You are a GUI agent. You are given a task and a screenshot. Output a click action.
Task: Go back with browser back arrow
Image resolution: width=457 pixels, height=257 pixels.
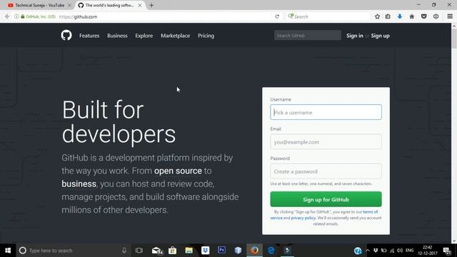pos(7,16)
